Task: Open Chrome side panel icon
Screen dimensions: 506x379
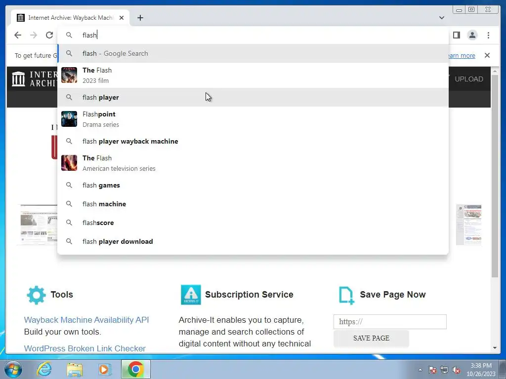Action: 456,35
